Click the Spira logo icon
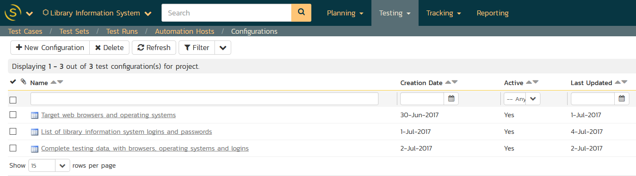This screenshot has height=176, width=636. click(x=13, y=13)
